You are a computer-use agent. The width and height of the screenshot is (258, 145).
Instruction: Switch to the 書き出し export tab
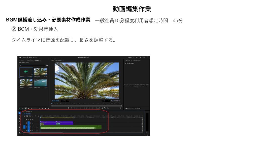pos(36,57)
